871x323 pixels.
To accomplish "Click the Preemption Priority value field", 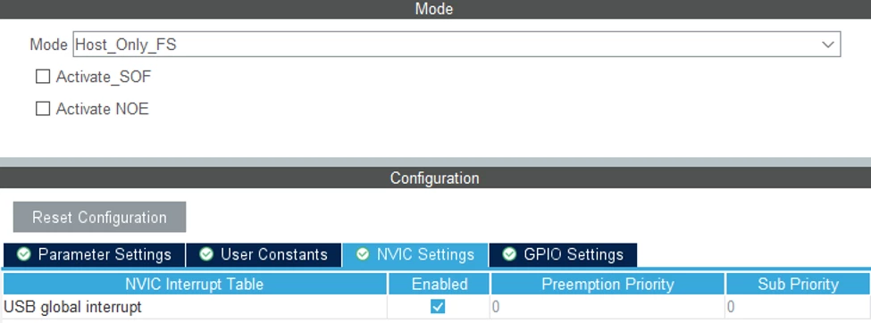I will 607,306.
